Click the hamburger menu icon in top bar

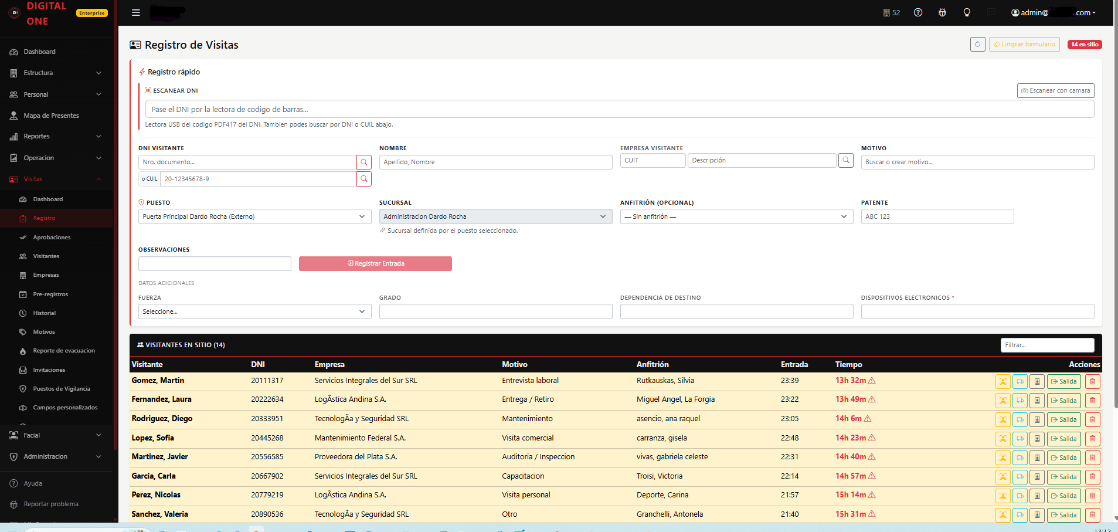click(136, 12)
